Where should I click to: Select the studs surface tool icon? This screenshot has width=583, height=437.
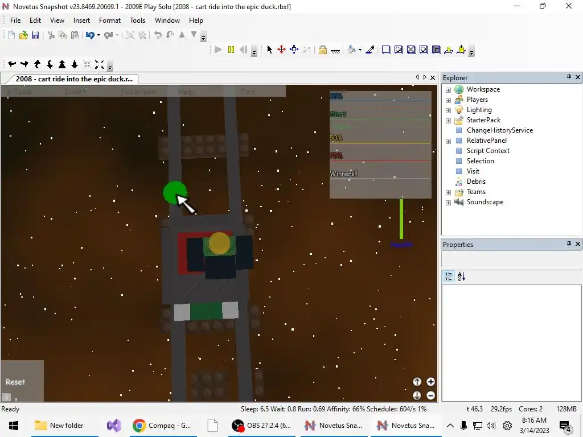point(424,50)
